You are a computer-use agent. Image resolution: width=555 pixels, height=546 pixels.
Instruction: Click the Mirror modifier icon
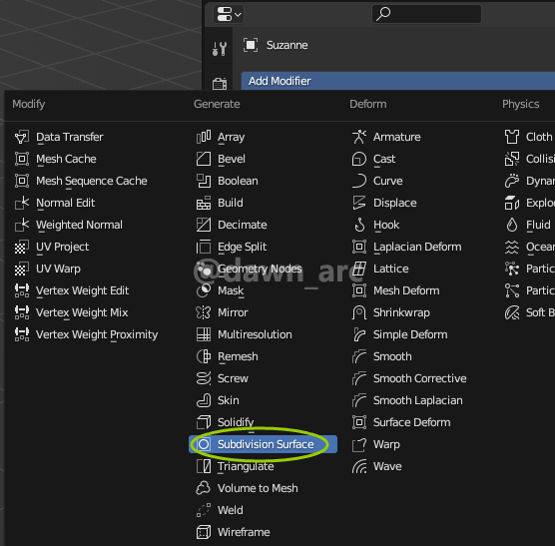coord(204,312)
